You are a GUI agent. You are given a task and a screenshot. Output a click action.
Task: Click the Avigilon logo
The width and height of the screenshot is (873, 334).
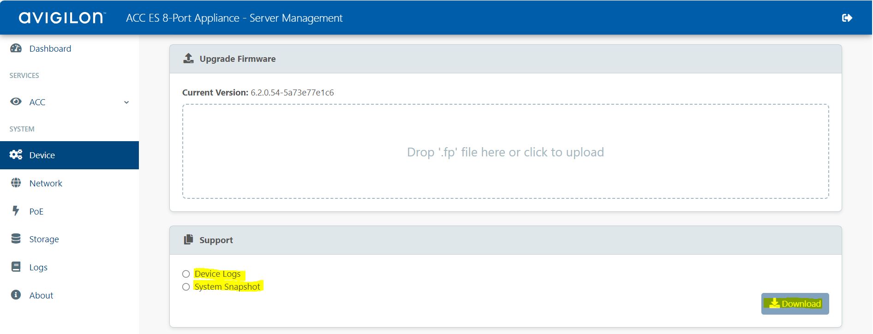62,18
